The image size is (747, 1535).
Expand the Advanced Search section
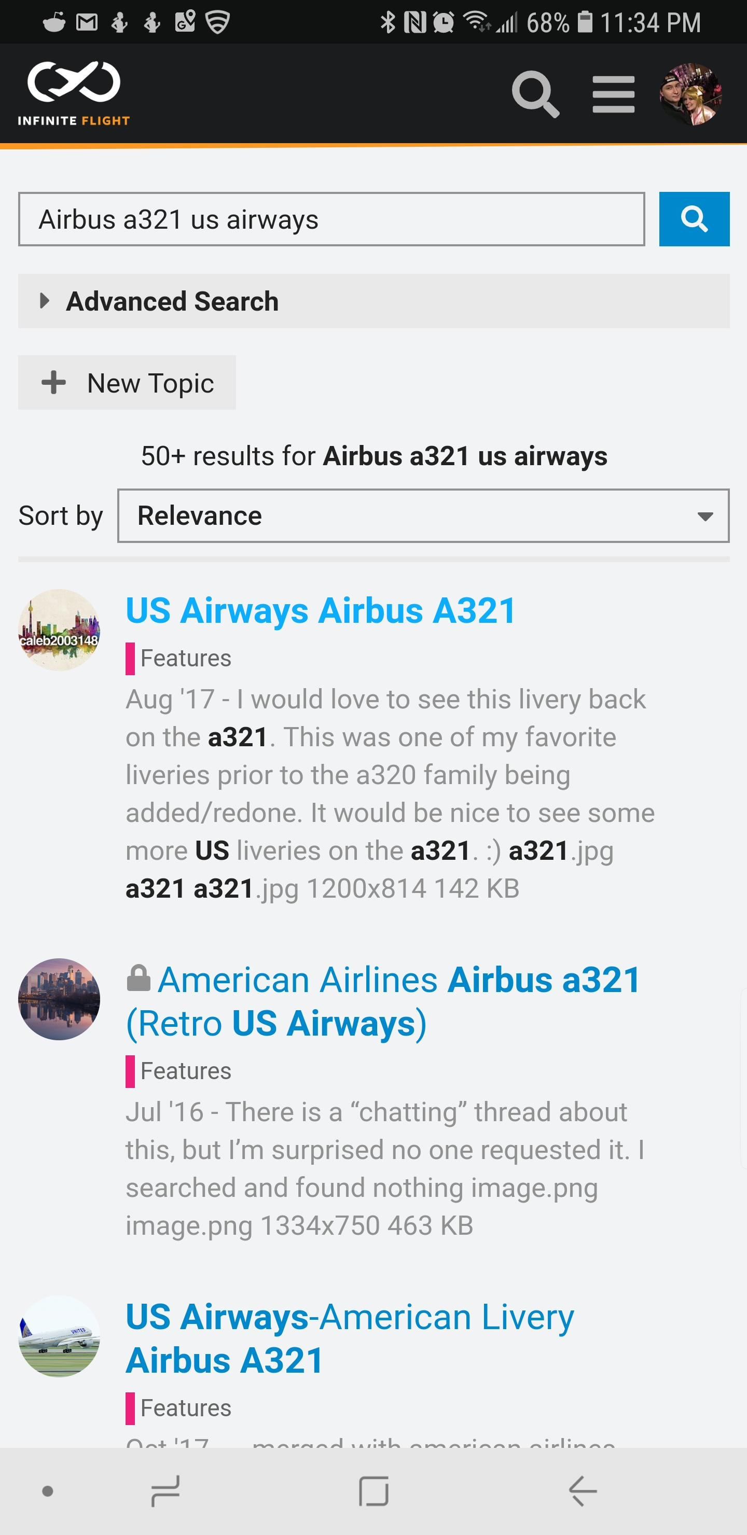pyautogui.click(x=172, y=301)
